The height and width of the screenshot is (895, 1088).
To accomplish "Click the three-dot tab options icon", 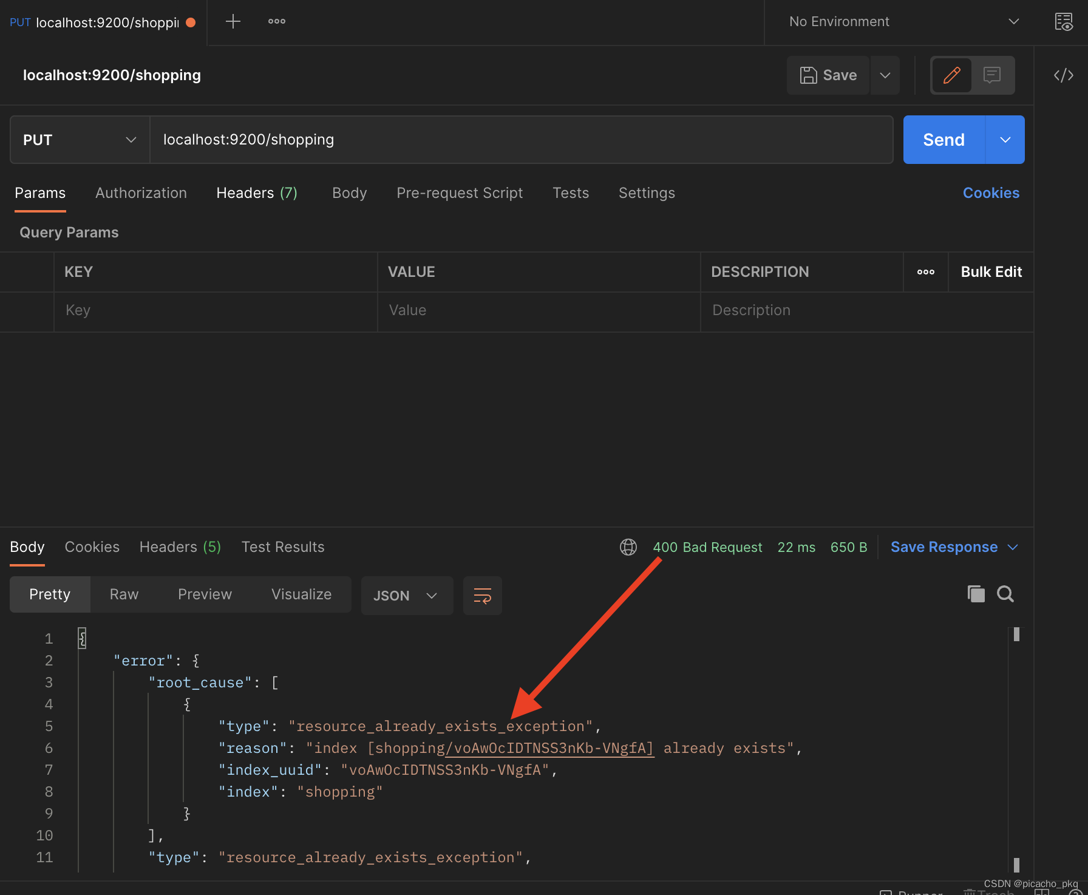I will click(x=277, y=22).
